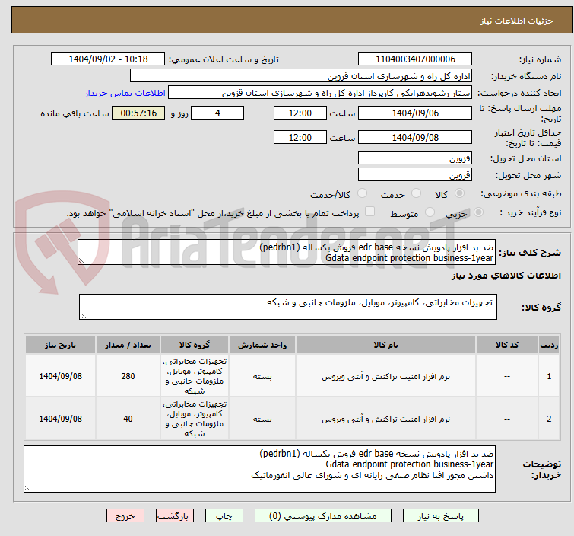Open مشاهده مدارک پیوستی (0) button
Image resolution: width=574 pixels, height=536 pixels.
tap(323, 516)
